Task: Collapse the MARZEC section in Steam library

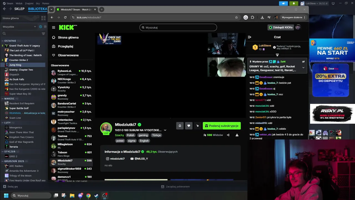Action: (x=2, y=99)
